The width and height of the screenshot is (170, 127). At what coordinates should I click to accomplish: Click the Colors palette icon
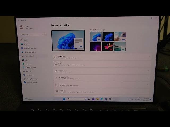pos(56,64)
